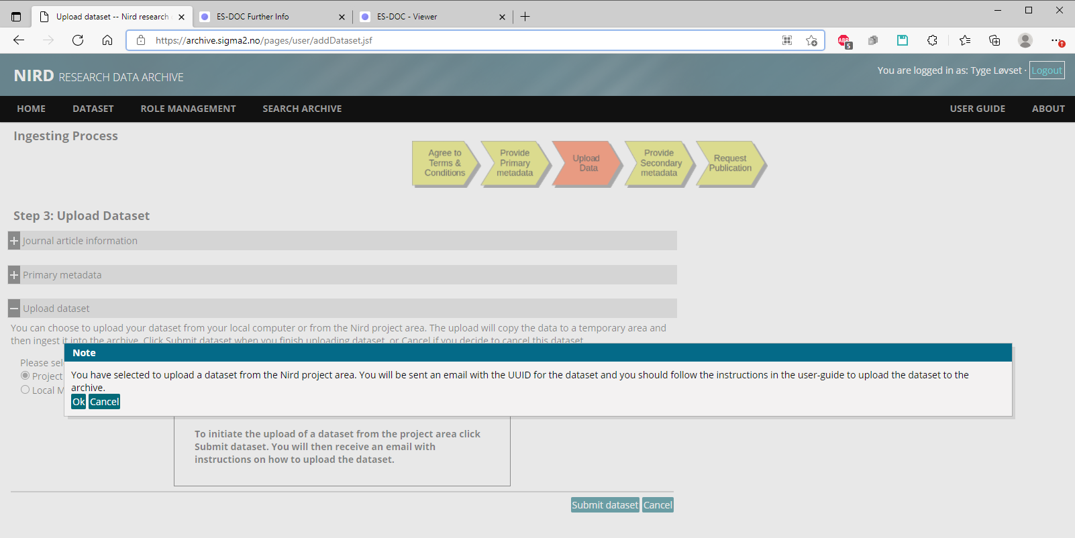1075x538 pixels.
Task: Open browser extensions puzzle icon
Action: click(932, 40)
